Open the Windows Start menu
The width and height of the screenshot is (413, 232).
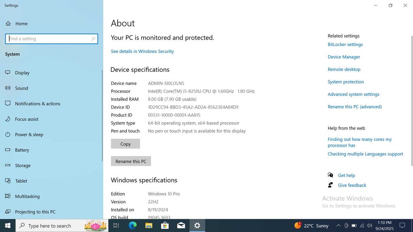coord(7,225)
